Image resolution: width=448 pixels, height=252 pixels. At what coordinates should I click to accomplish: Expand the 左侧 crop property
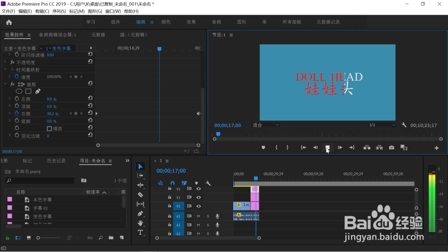click(9, 99)
